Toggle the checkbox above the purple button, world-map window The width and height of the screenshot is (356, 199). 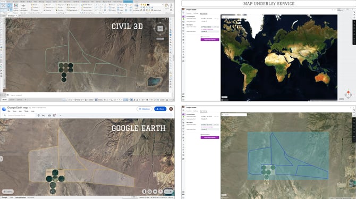pyautogui.click(x=201, y=37)
